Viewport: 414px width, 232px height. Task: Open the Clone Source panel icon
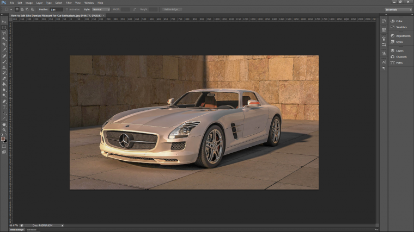pyautogui.click(x=384, y=53)
